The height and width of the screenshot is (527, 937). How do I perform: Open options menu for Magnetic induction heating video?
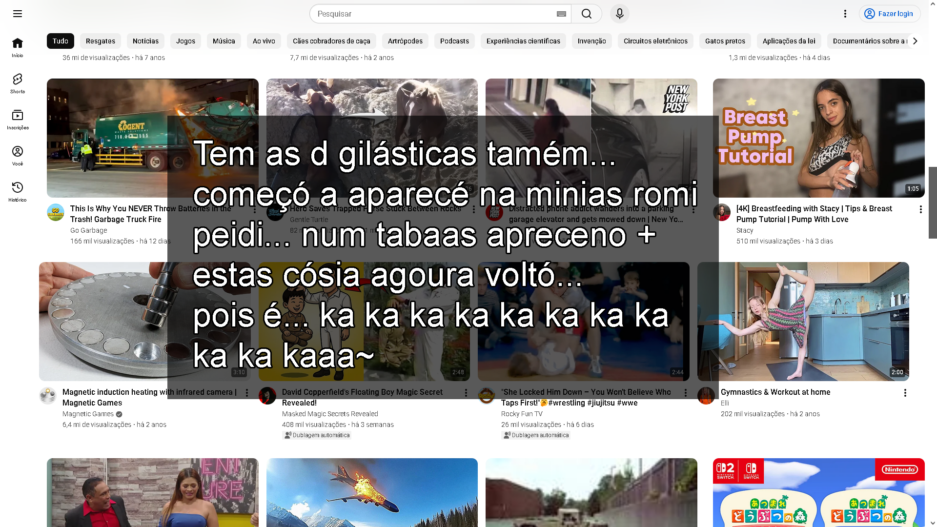coord(247,393)
